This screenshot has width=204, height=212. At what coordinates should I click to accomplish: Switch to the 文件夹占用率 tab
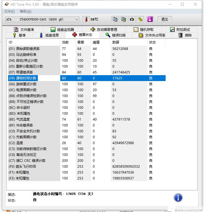(x=152, y=35)
